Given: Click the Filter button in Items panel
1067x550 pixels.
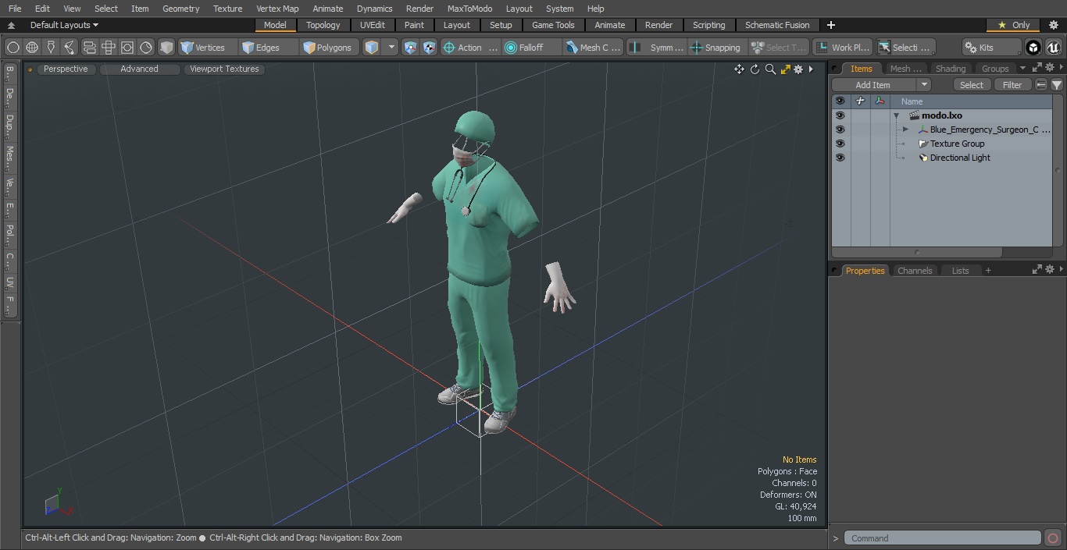Looking at the screenshot, I should (x=1012, y=85).
